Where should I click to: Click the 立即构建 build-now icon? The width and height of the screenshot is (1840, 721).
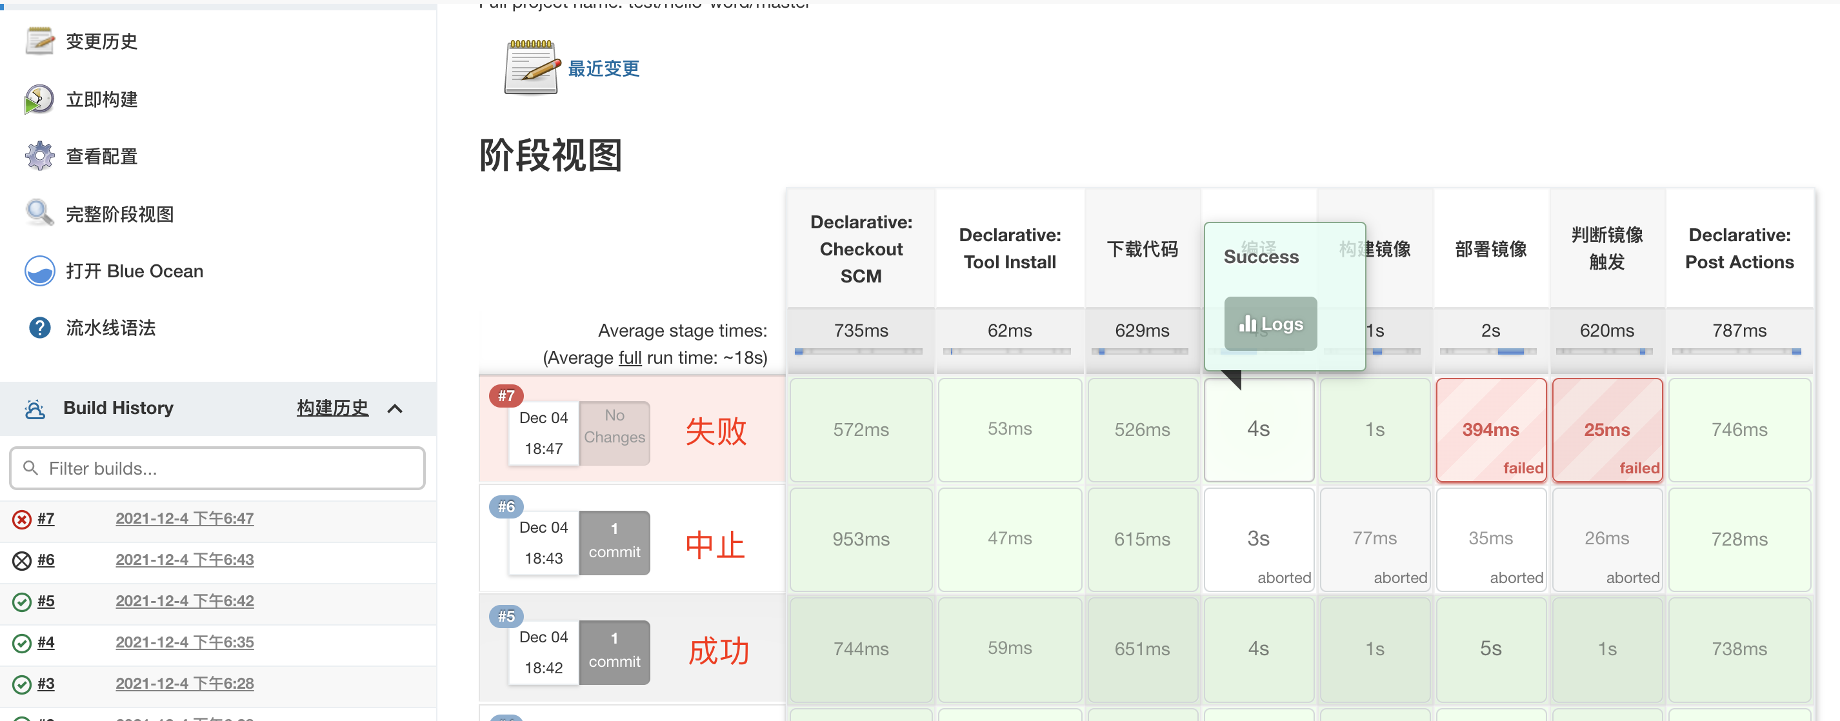tap(39, 99)
